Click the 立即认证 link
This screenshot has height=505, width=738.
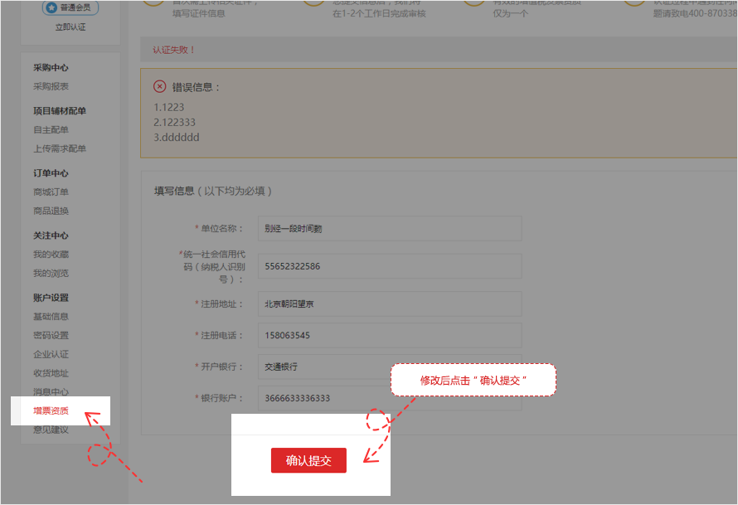[70, 27]
